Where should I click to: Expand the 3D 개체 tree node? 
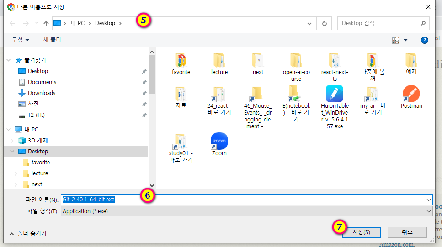11,141
